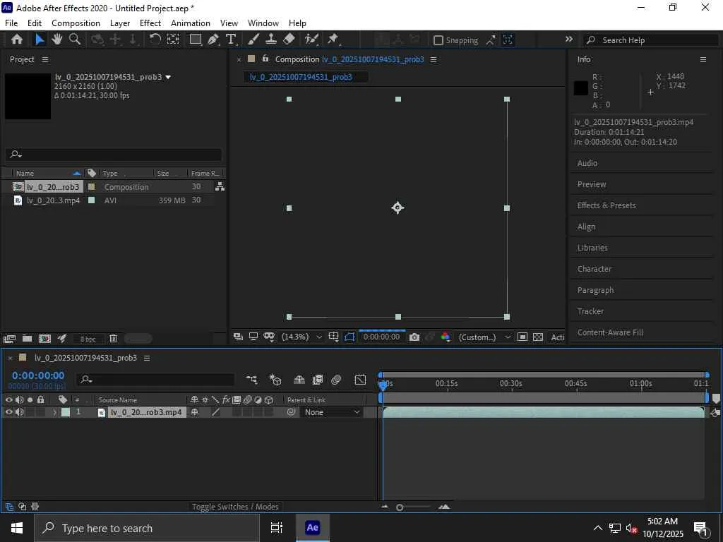723x542 pixels.
Task: Enable the Snapping checkbox
Action: coord(438,40)
